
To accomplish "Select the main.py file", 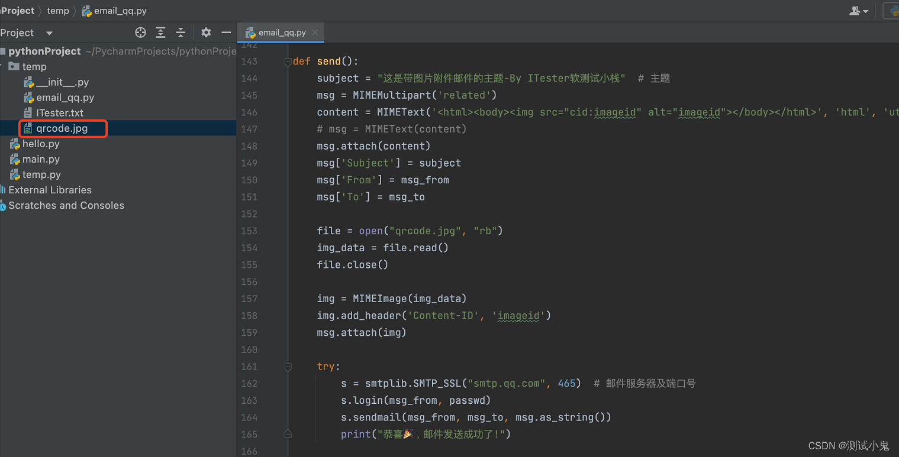I will (x=42, y=158).
